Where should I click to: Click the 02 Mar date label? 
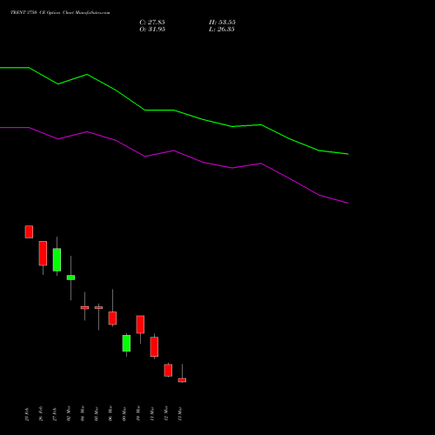tap(69, 413)
